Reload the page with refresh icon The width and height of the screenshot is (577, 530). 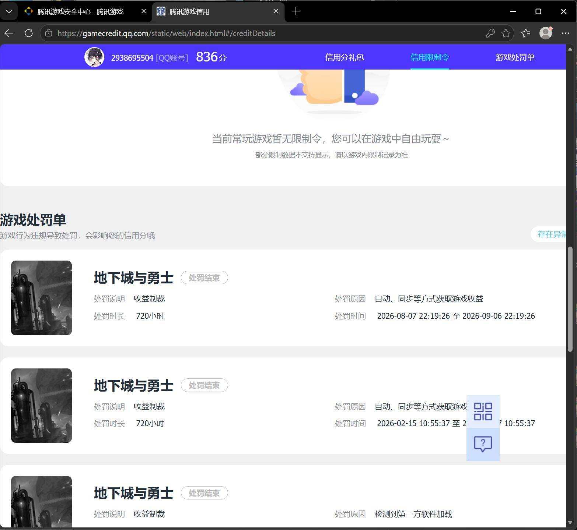pyautogui.click(x=29, y=33)
